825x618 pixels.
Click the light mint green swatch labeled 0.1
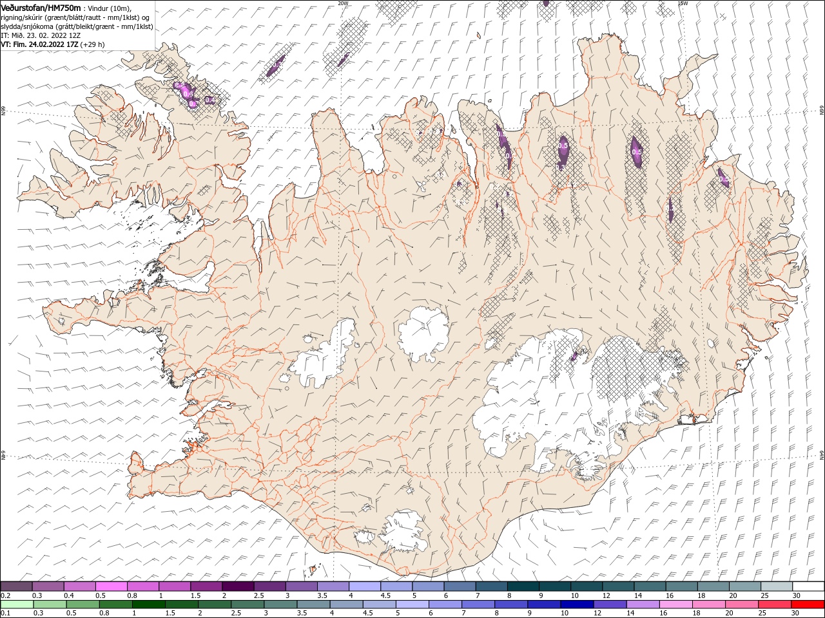point(16,604)
